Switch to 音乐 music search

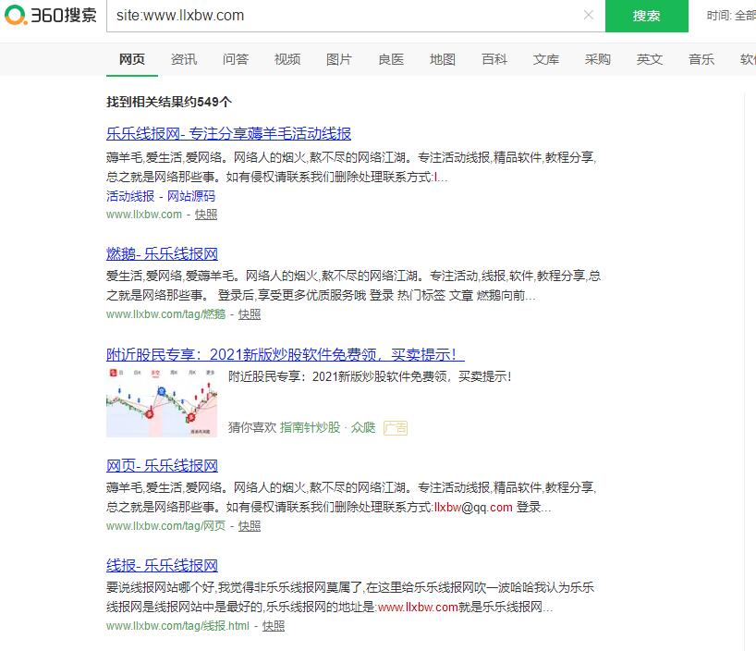coord(701,58)
